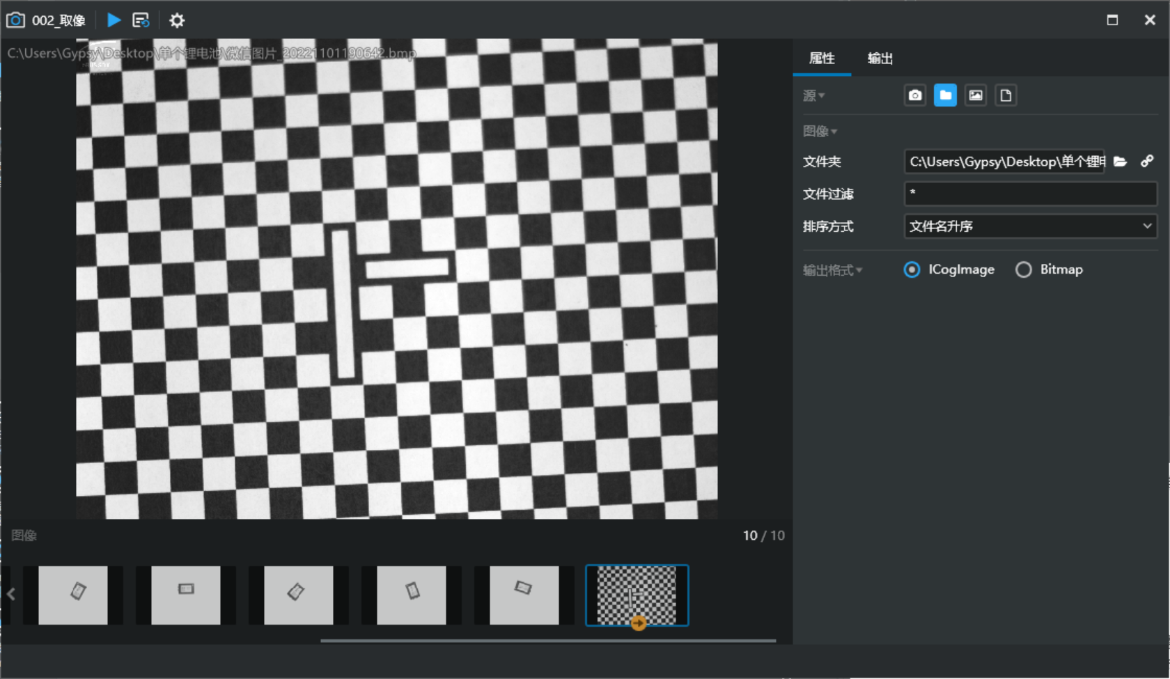
Task: Select the document source icon
Action: point(1006,95)
